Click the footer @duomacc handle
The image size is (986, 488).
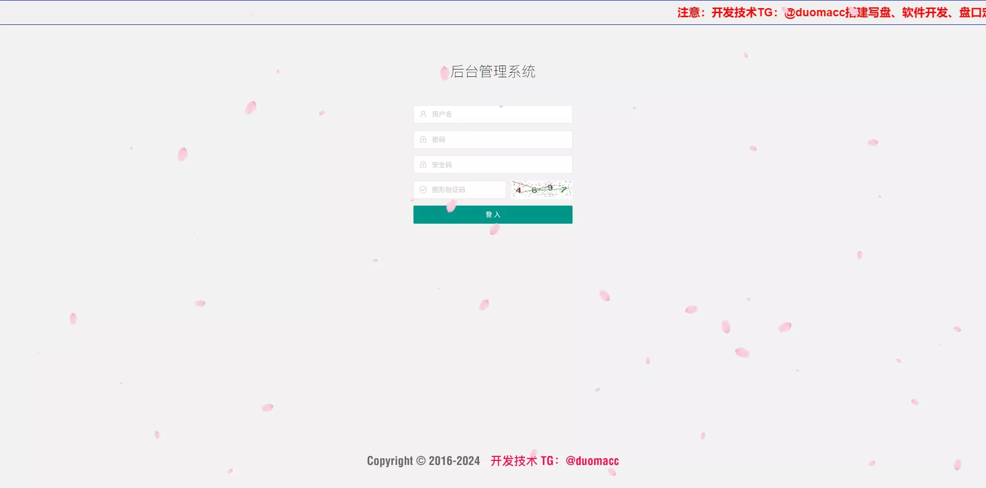[592, 461]
